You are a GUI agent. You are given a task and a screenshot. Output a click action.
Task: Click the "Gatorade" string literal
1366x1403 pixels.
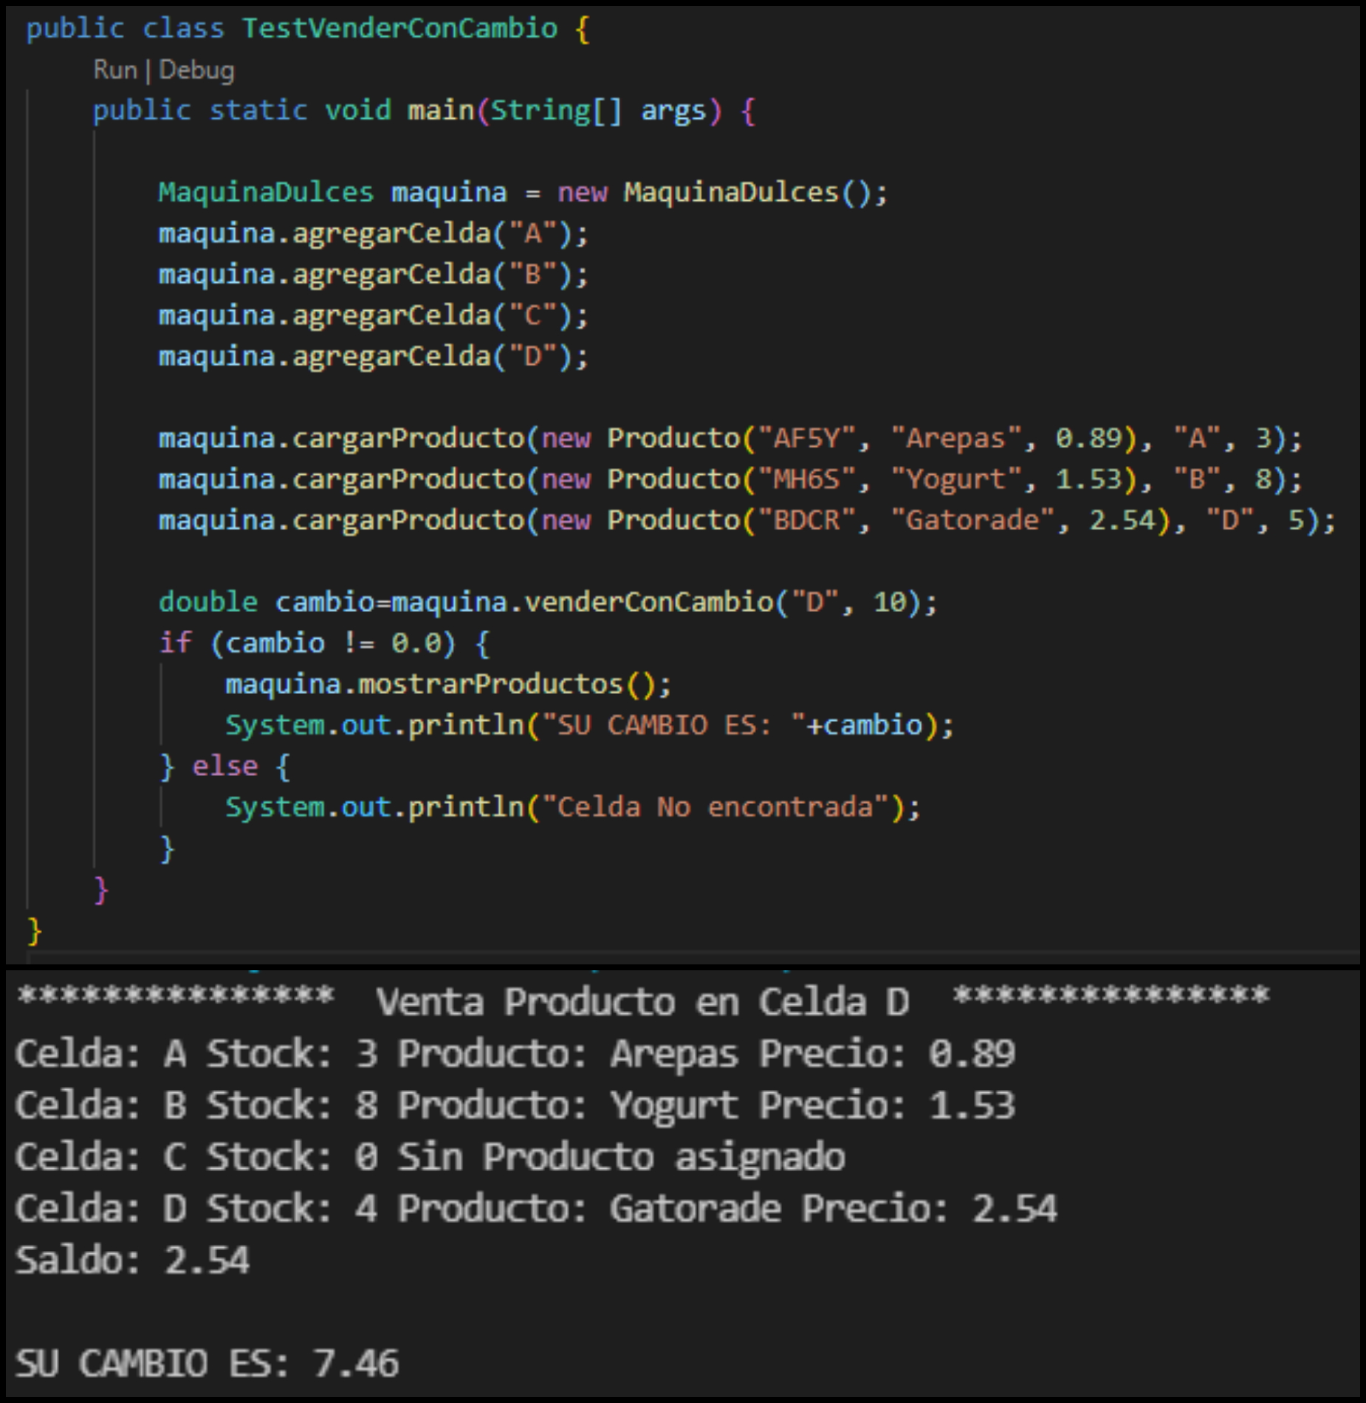click(972, 521)
